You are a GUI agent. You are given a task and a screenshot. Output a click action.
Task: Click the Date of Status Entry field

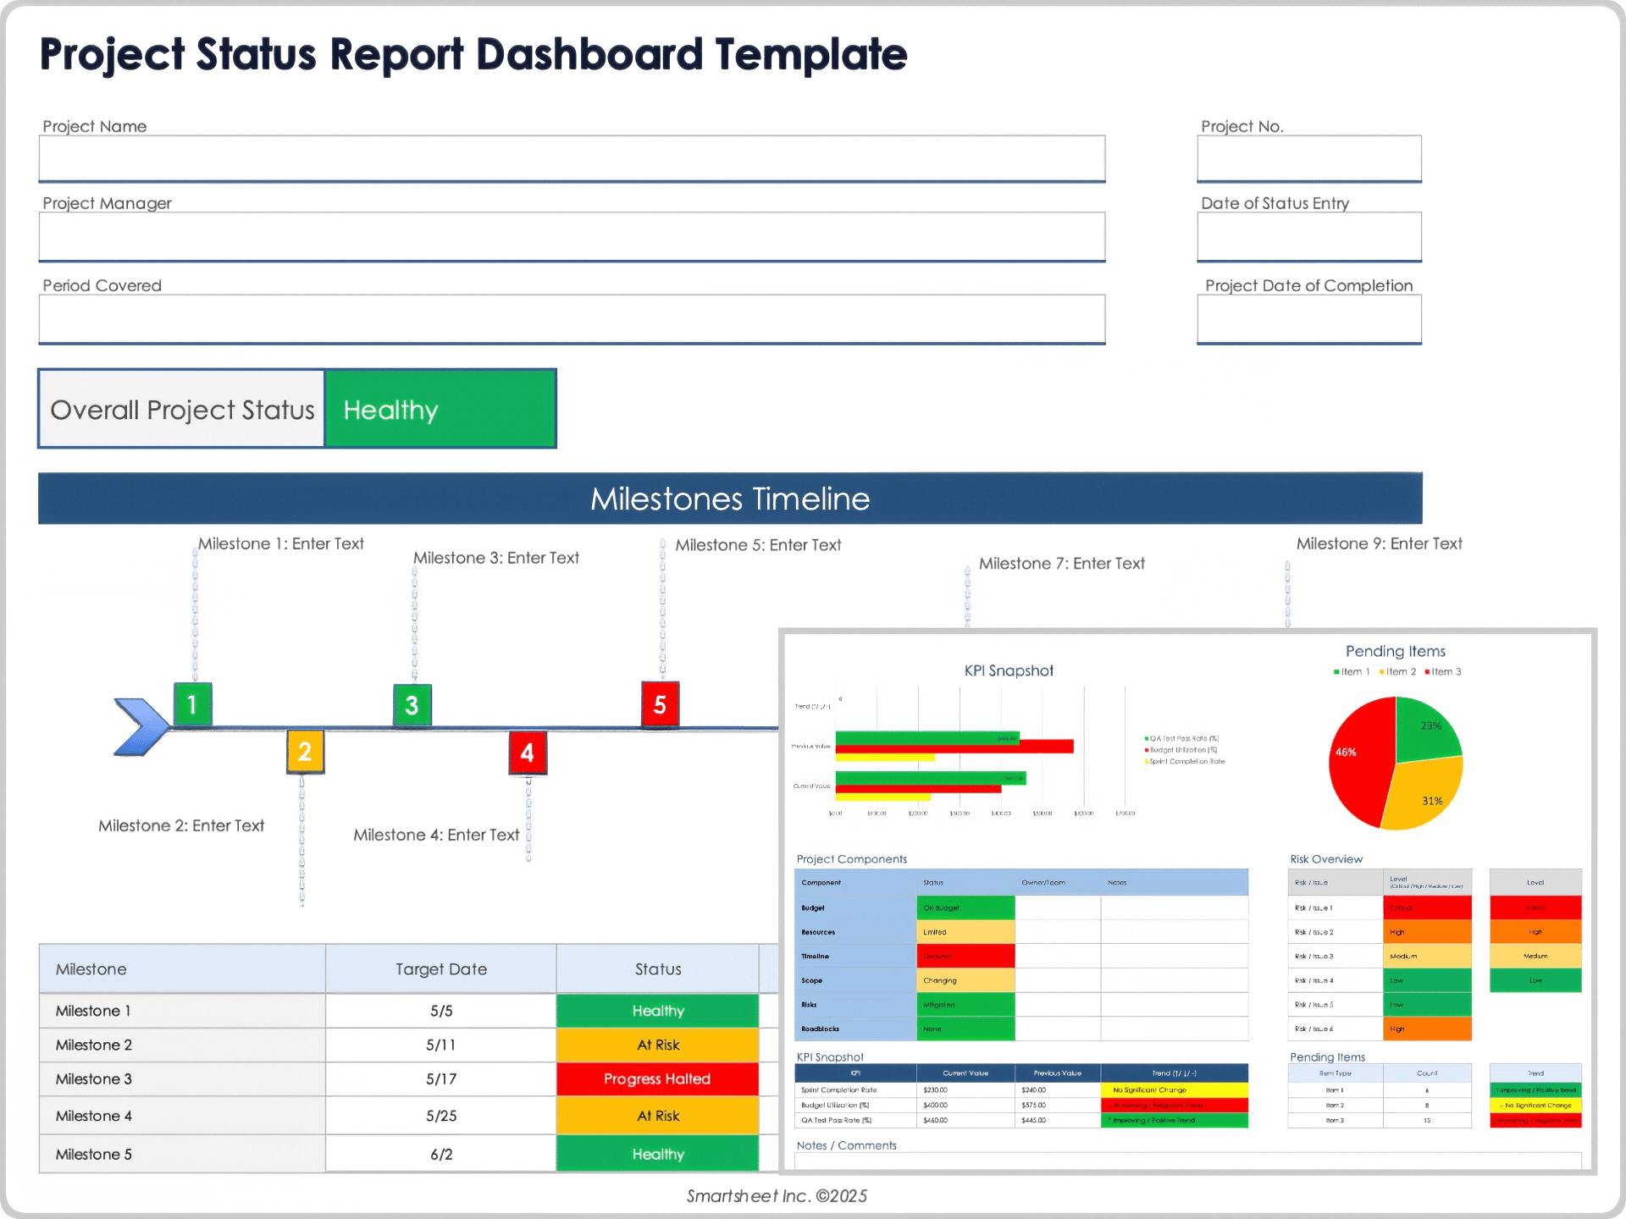pos(1308,236)
